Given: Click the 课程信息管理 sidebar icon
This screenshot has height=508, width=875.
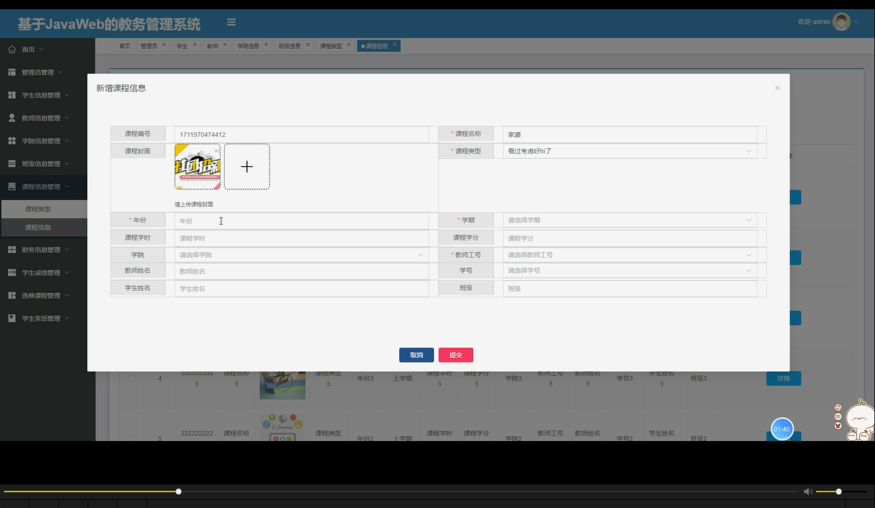Looking at the screenshot, I should (x=12, y=186).
